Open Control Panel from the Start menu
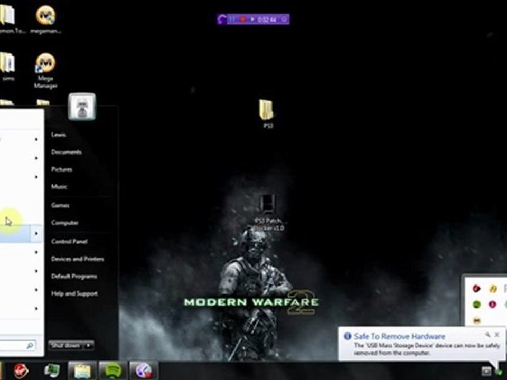 click(x=69, y=241)
